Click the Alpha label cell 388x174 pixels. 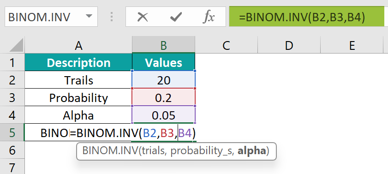[x=78, y=115]
